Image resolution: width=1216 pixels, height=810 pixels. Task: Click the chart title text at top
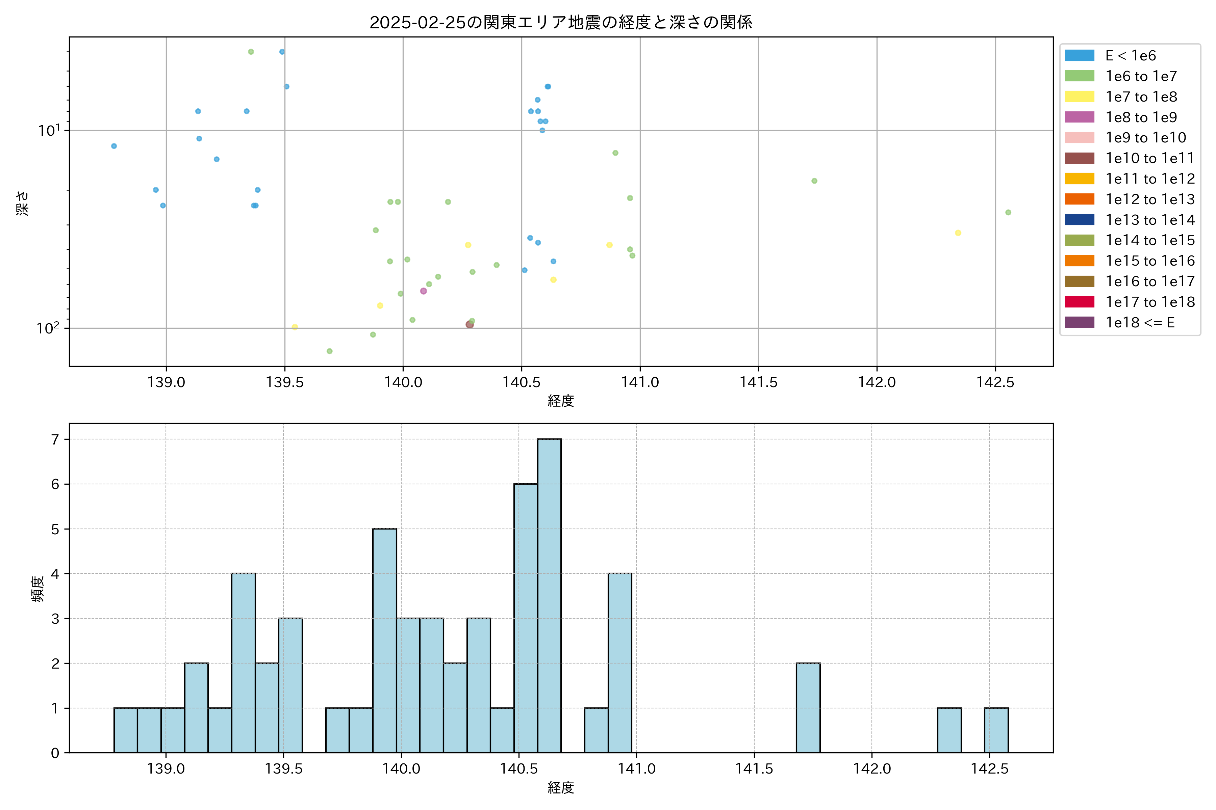[x=560, y=22]
